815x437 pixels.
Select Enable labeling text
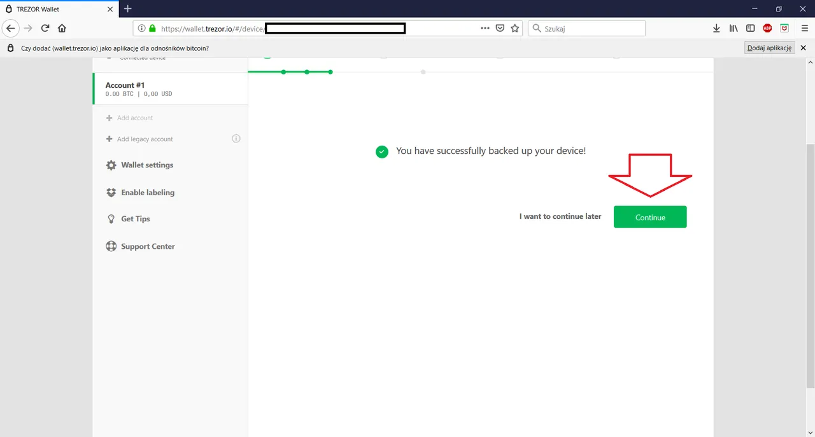[x=148, y=192]
